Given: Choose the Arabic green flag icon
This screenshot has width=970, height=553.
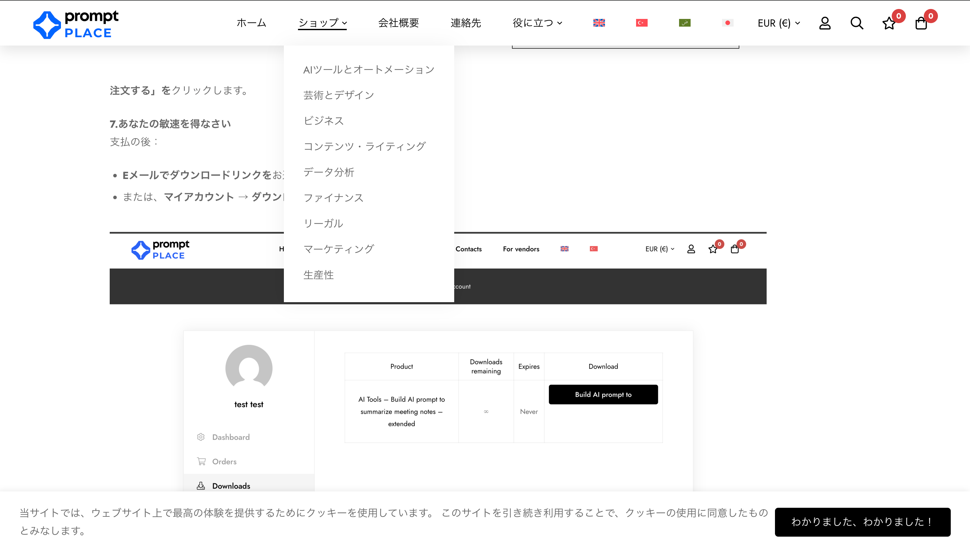Looking at the screenshot, I should click(685, 23).
